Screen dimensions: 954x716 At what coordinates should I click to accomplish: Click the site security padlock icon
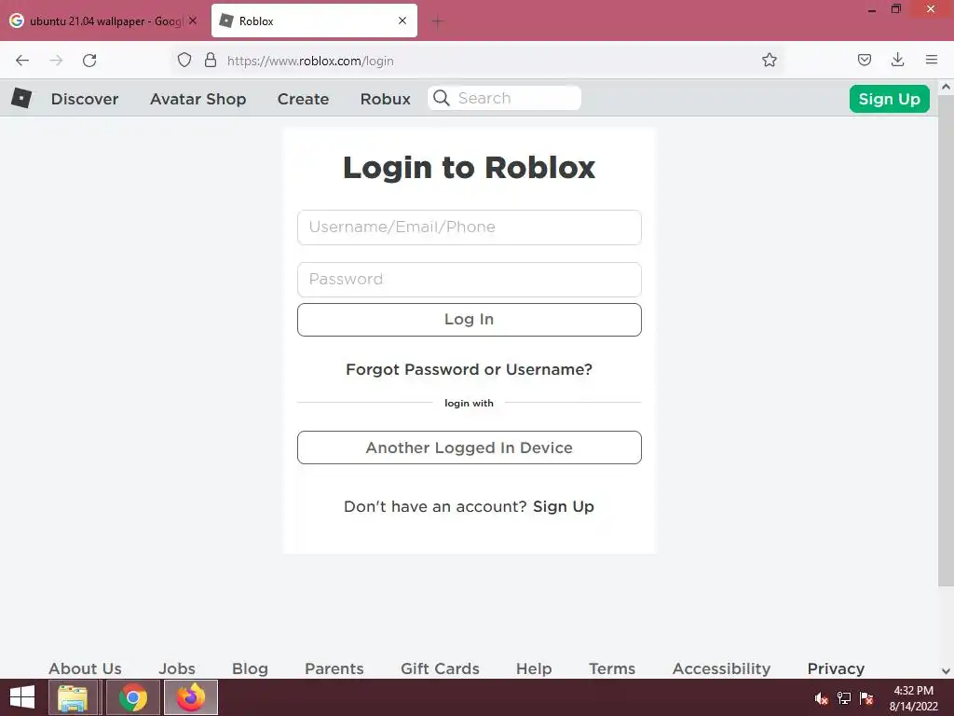[211, 61]
